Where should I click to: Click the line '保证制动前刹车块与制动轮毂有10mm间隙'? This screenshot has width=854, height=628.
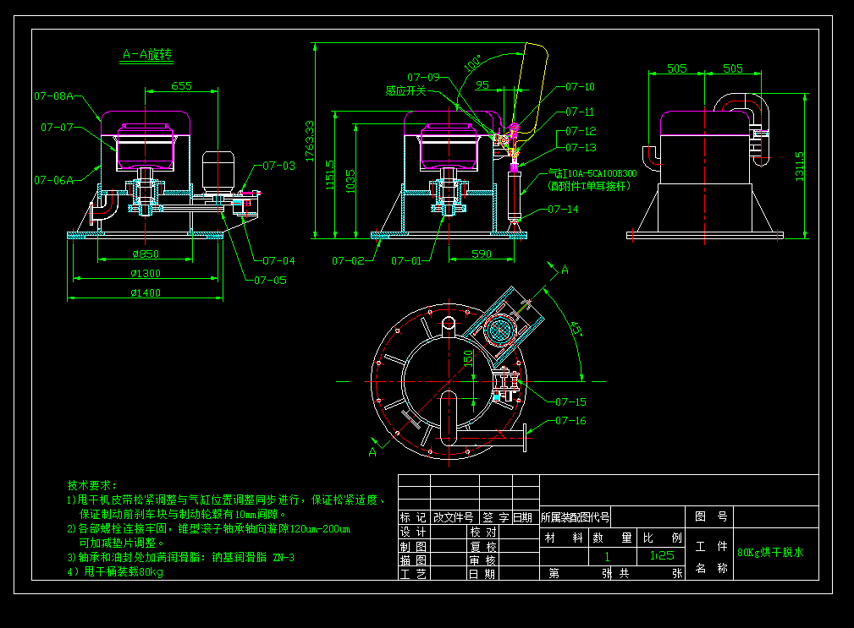point(183,515)
